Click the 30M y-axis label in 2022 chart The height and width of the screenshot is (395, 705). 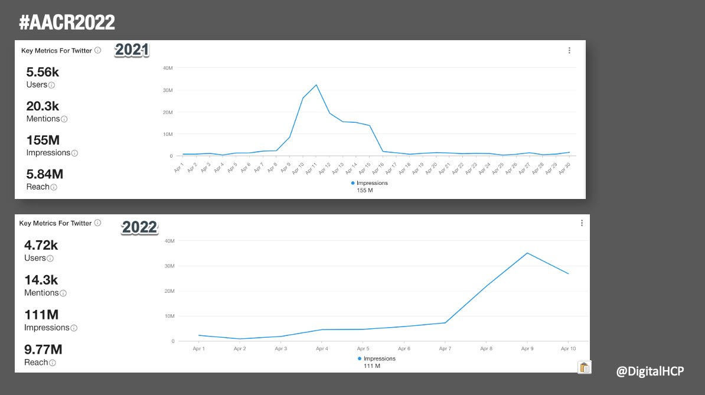[169, 266]
